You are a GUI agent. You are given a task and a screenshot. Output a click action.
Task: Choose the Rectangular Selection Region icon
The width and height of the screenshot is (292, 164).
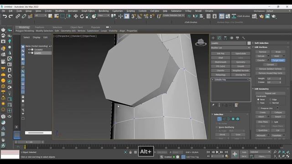pos(63,16)
